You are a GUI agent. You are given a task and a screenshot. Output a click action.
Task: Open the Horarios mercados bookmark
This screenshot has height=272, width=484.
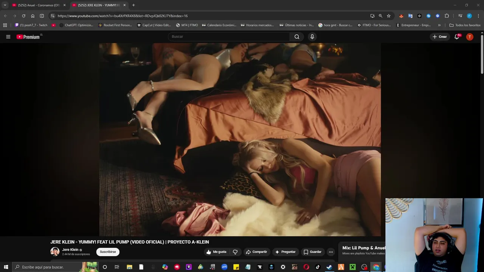pos(257,25)
